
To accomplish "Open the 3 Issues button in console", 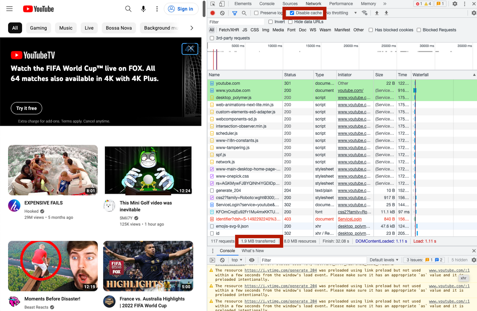I will point(425,260).
